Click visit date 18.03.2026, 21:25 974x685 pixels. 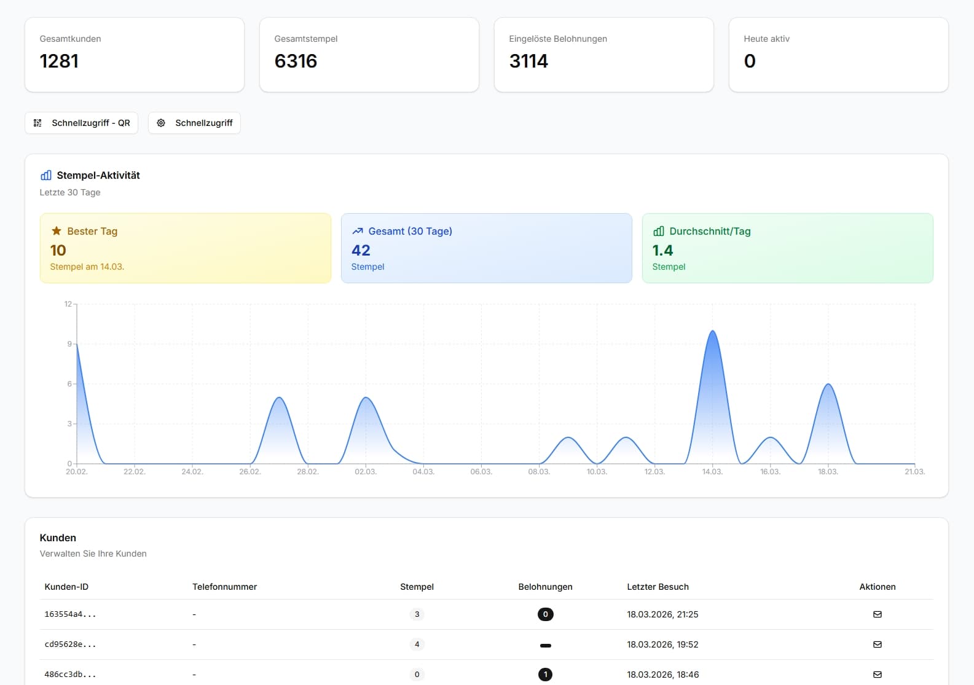pos(663,614)
